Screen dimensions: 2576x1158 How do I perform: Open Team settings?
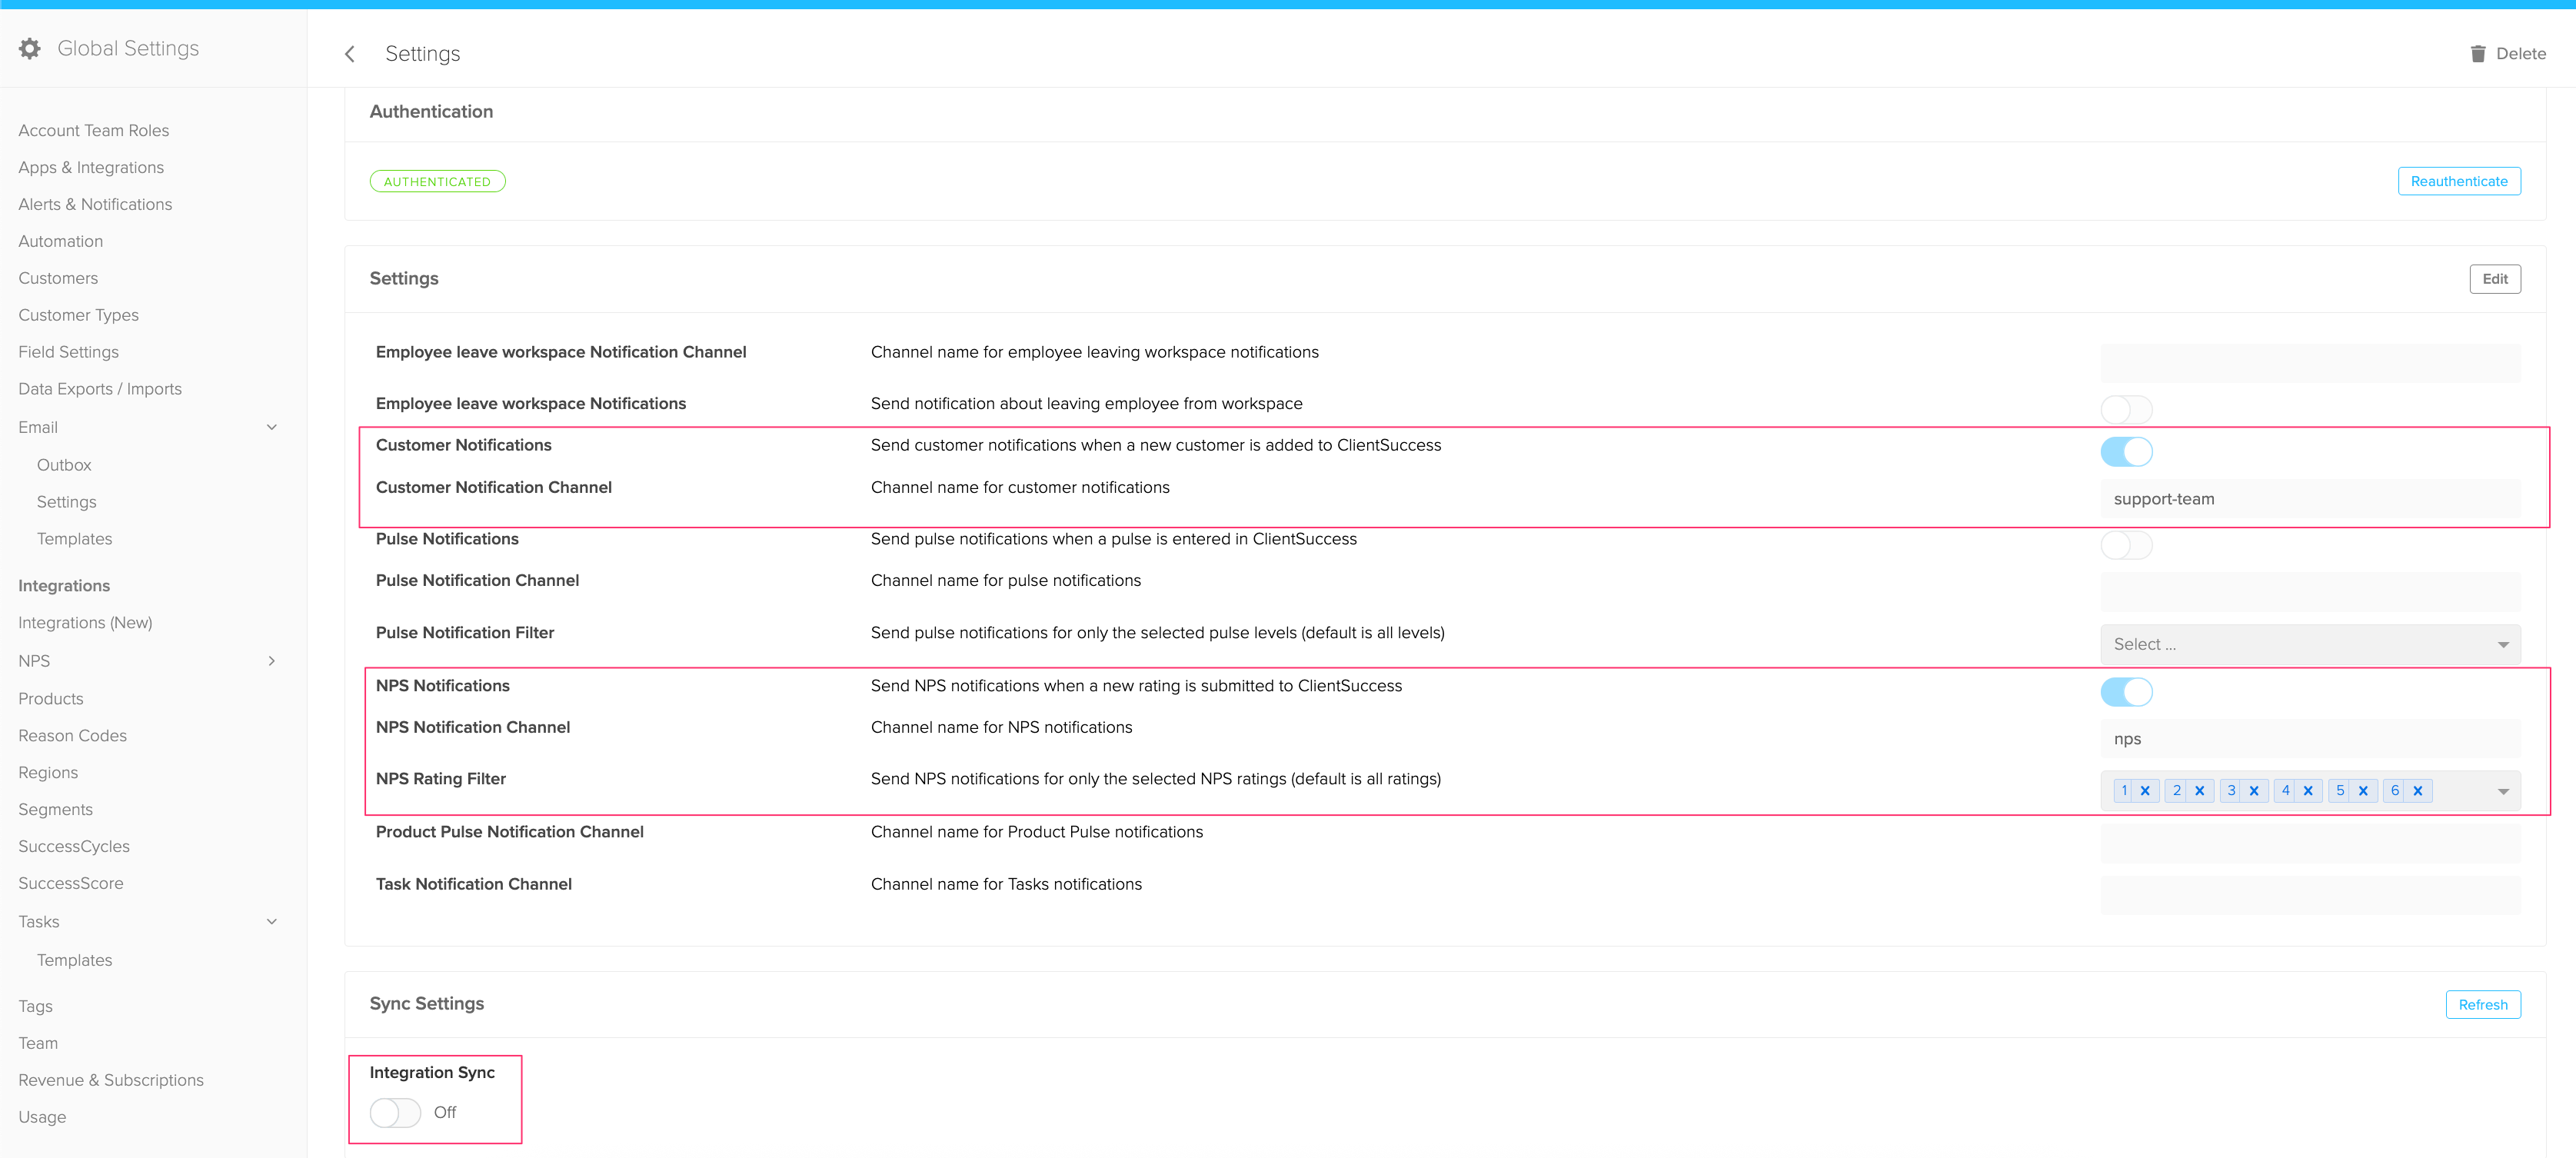pyautogui.click(x=38, y=1044)
